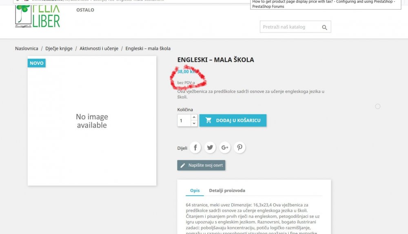
Task: Click the search magnifier icon
Action: 324,27
